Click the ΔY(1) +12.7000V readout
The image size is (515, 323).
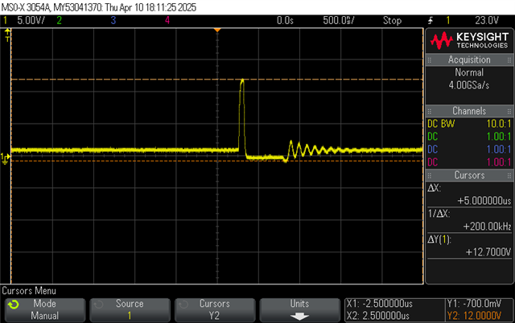click(469, 246)
